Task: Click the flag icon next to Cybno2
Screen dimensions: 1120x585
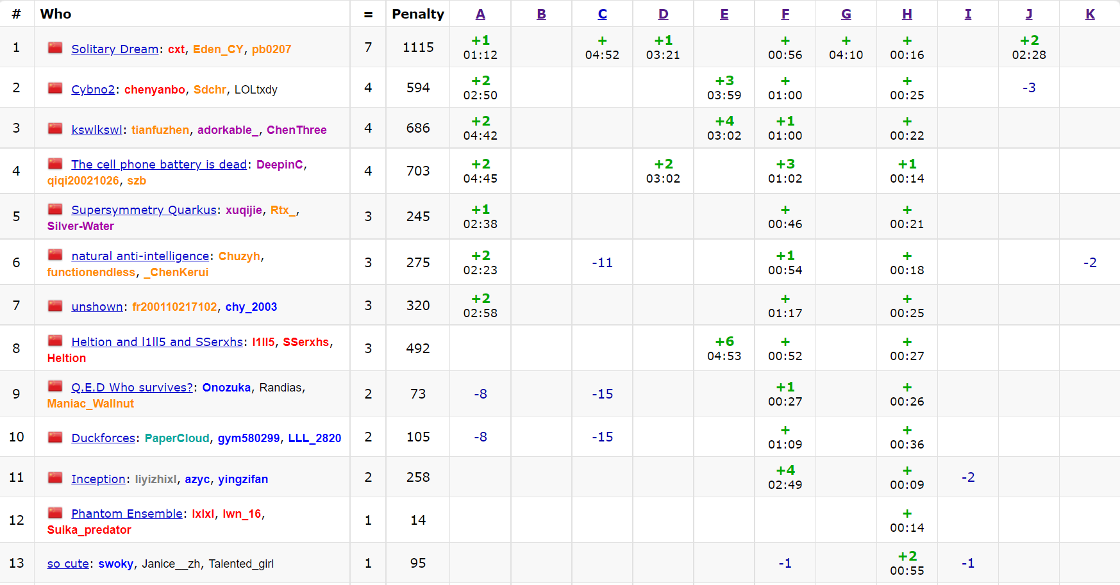Action: tap(55, 88)
